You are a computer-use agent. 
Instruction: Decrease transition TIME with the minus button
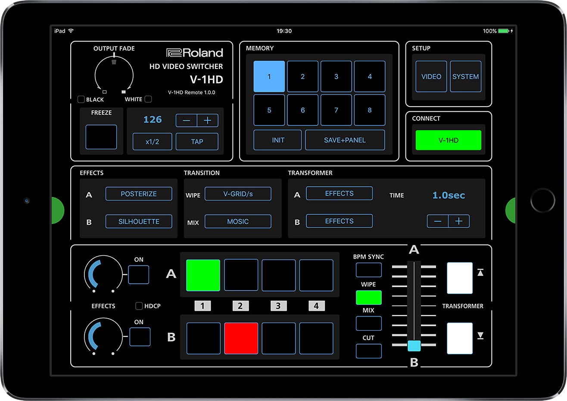(438, 221)
